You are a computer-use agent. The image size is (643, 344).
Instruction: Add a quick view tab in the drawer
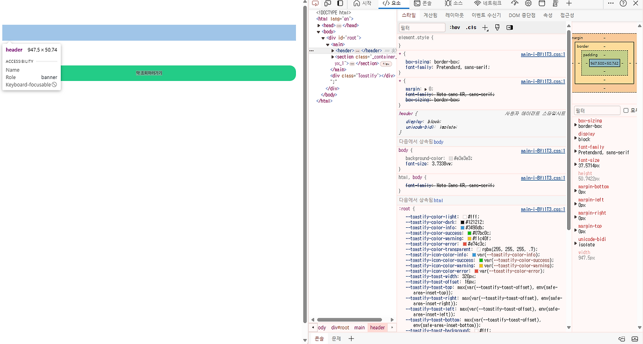click(352, 339)
